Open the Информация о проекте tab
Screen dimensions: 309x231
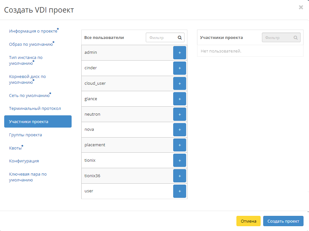(33, 31)
